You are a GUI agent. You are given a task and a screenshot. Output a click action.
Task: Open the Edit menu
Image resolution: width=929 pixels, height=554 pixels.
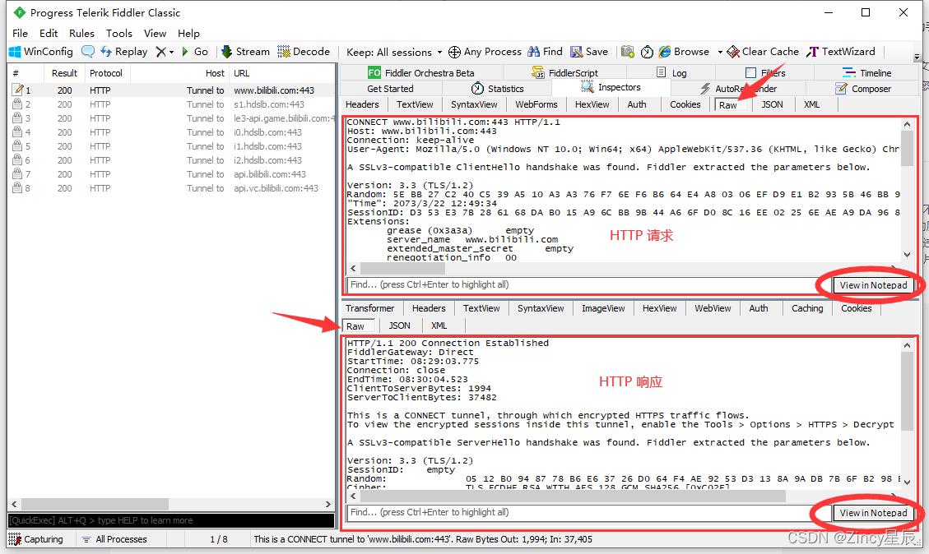click(x=49, y=33)
